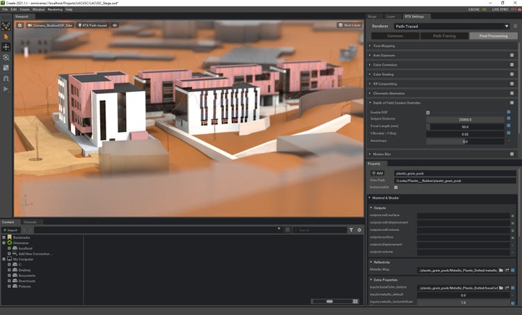522x315 pixels.
Task: Click the Import button in Content panel
Action: 10,229
